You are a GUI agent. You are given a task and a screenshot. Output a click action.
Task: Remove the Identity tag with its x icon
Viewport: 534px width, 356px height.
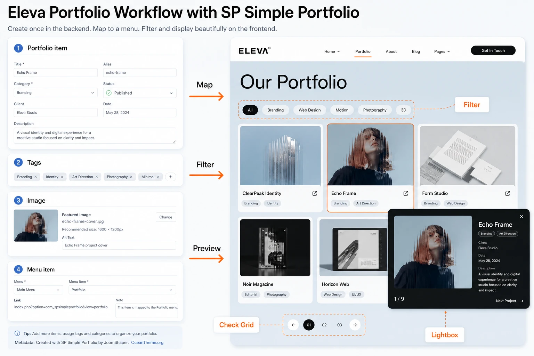(x=62, y=177)
